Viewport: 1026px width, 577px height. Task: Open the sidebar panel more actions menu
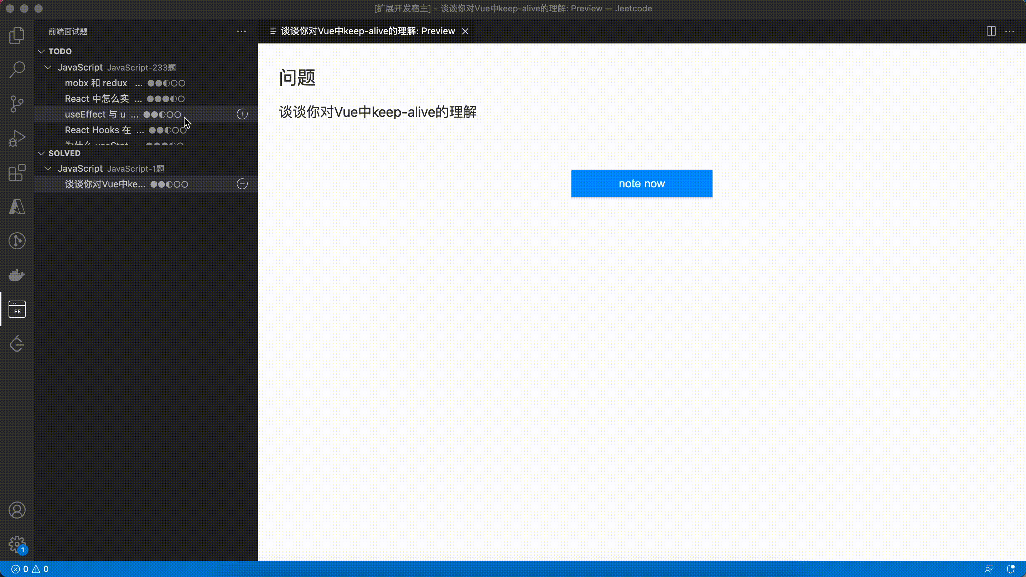pos(242,31)
